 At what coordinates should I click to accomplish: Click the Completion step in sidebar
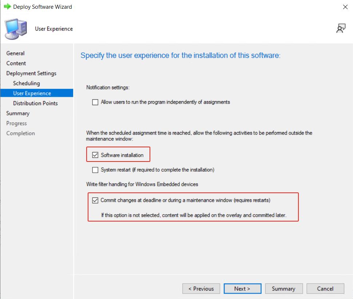coord(20,133)
